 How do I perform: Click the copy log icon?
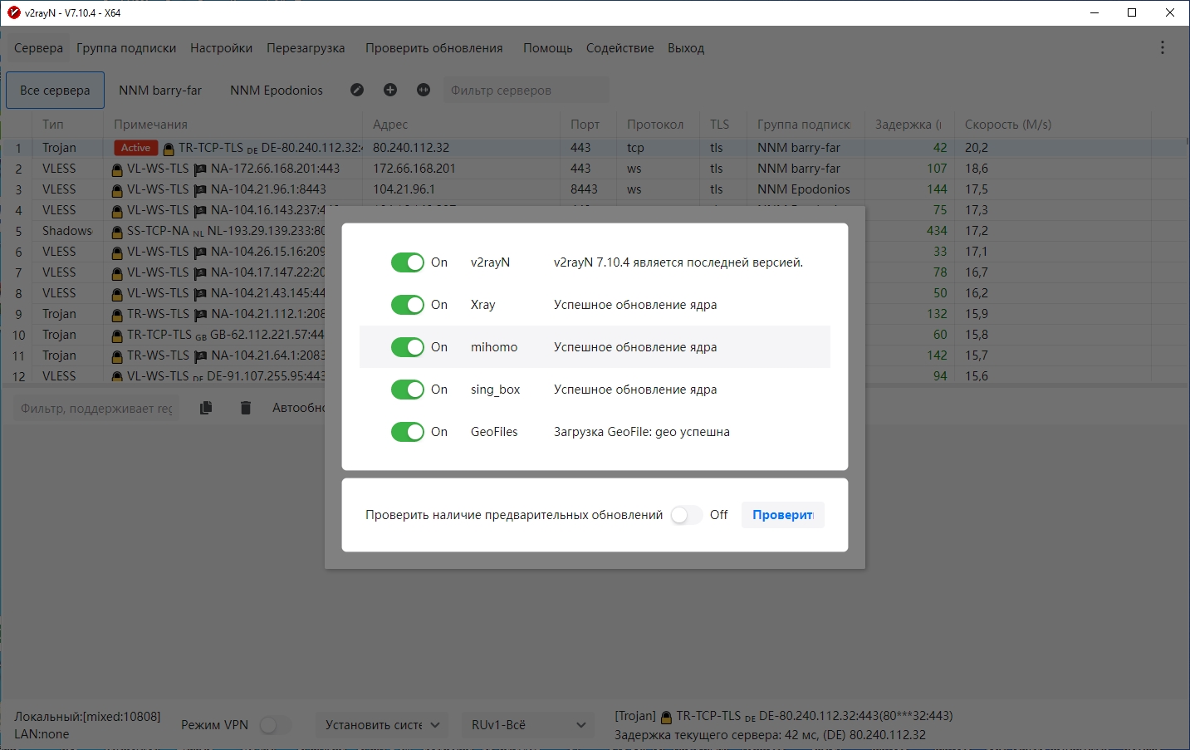coord(206,408)
